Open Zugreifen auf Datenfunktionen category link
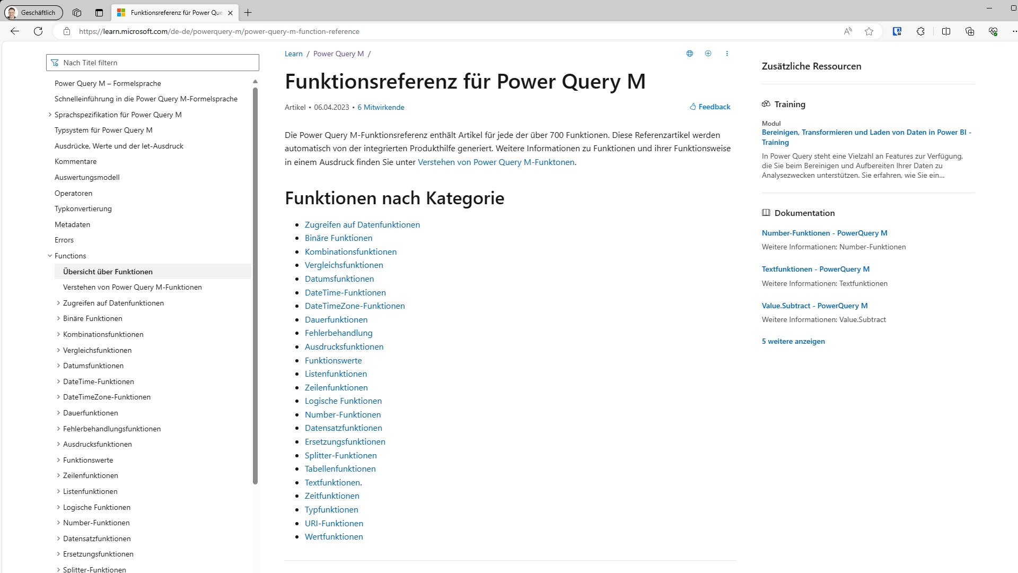This screenshot has height=573, width=1018. point(362,224)
